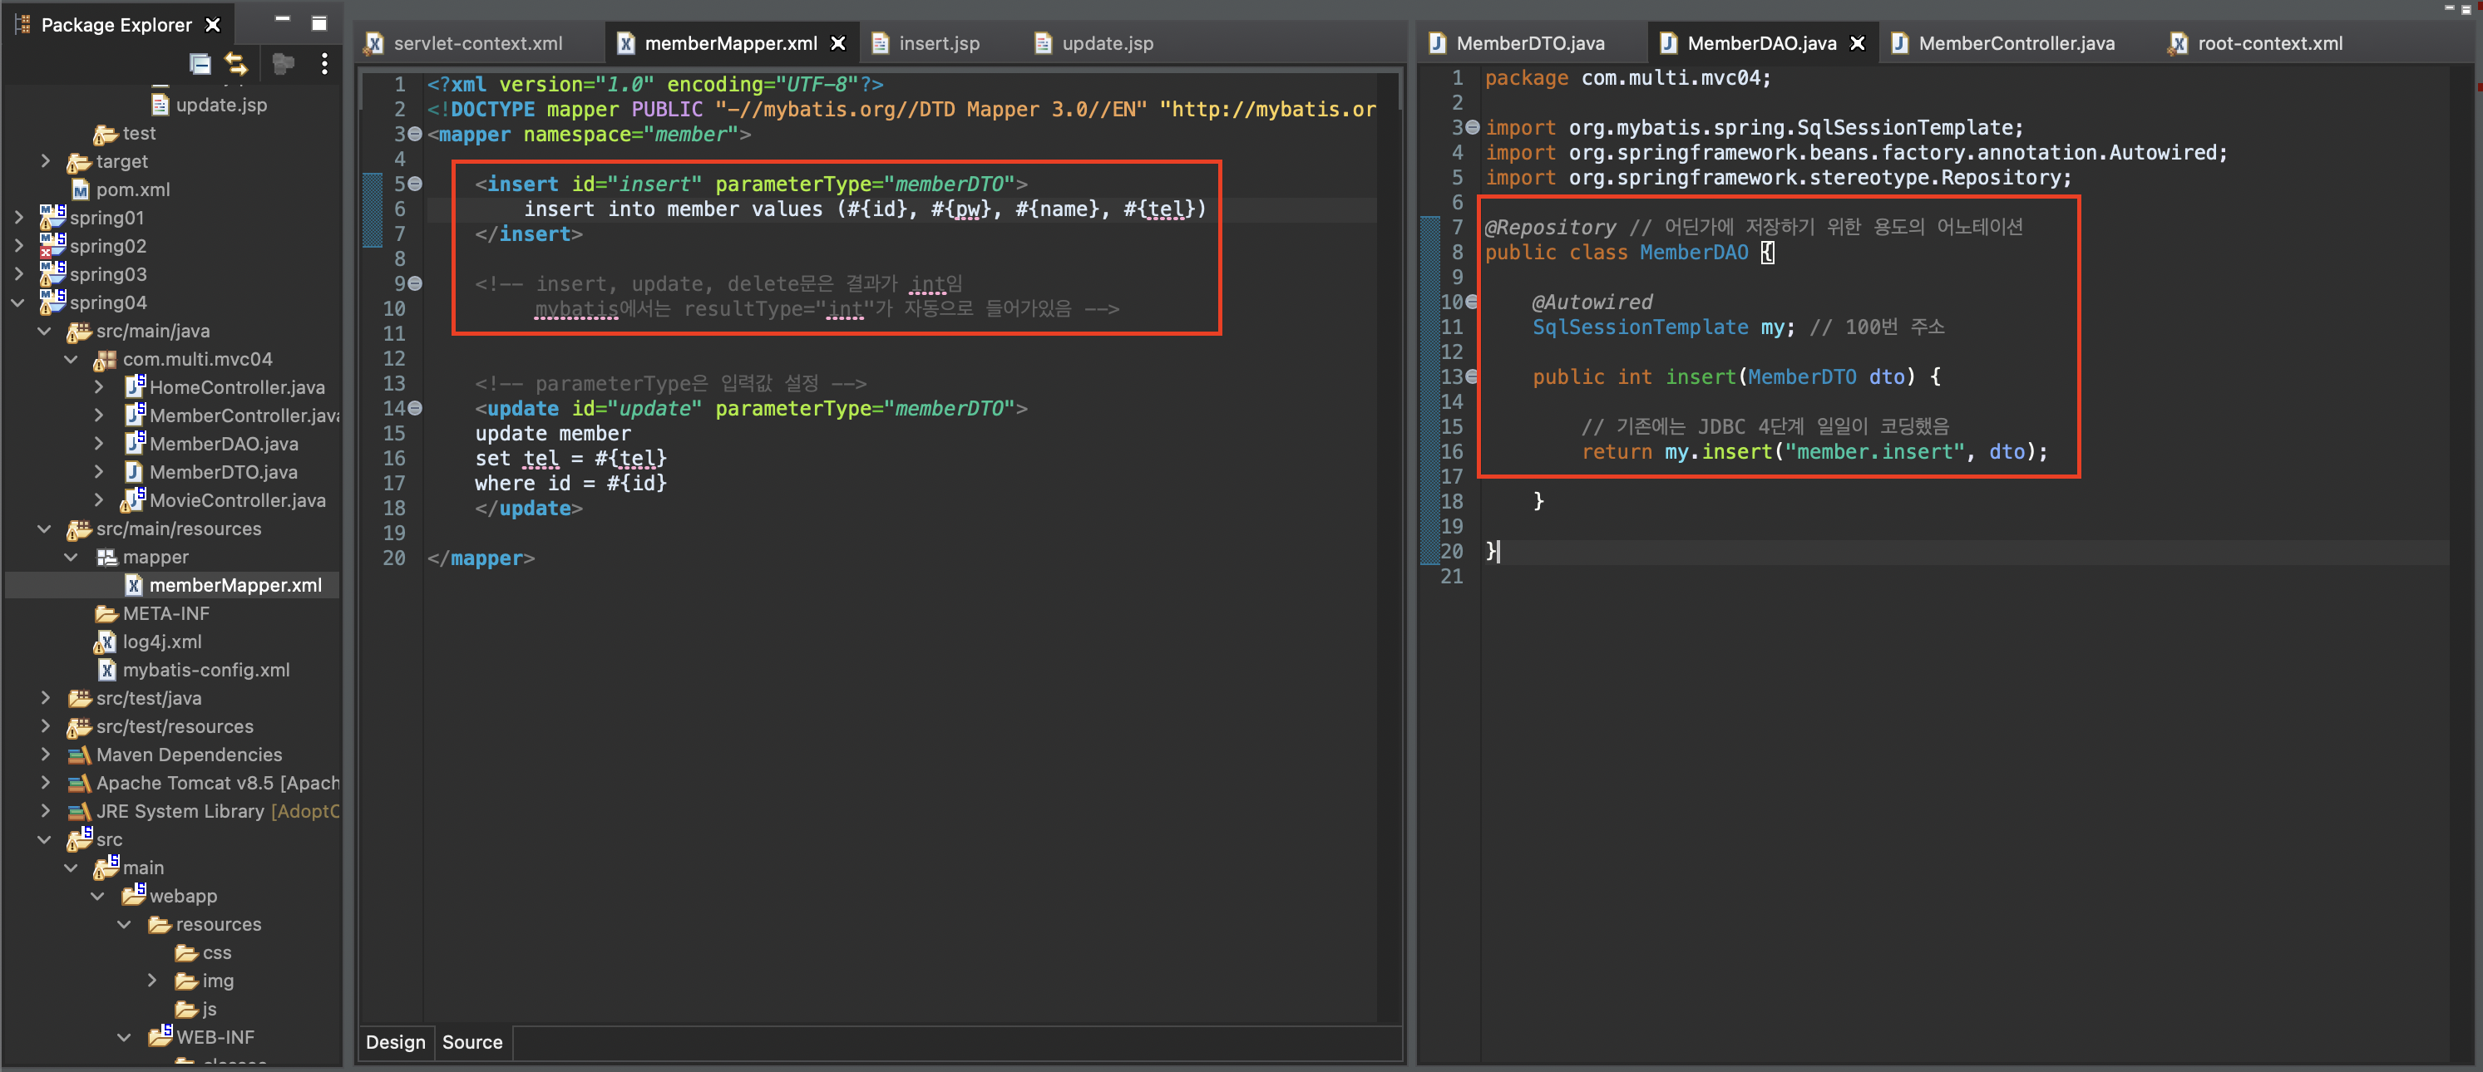Maximize the Package Explorer view

point(319,23)
